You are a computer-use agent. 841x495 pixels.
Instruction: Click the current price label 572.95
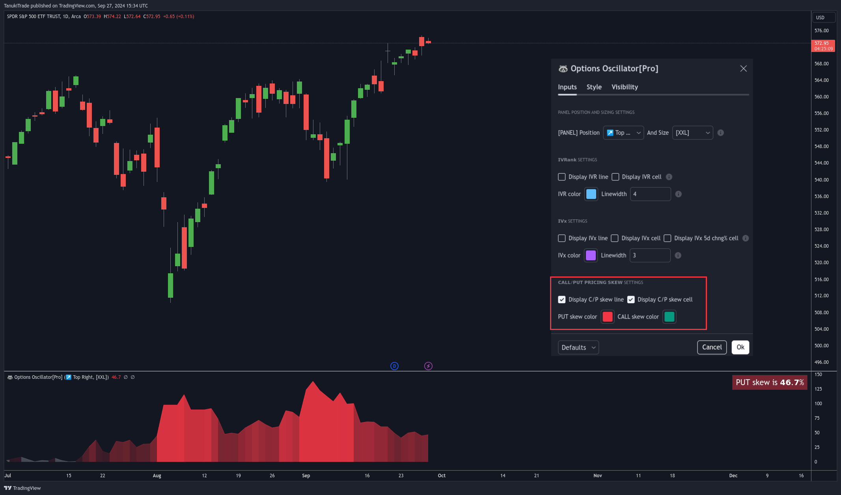click(x=823, y=46)
